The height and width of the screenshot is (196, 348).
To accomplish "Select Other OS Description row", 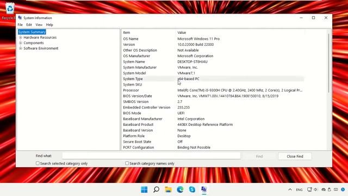I will 213,50.
